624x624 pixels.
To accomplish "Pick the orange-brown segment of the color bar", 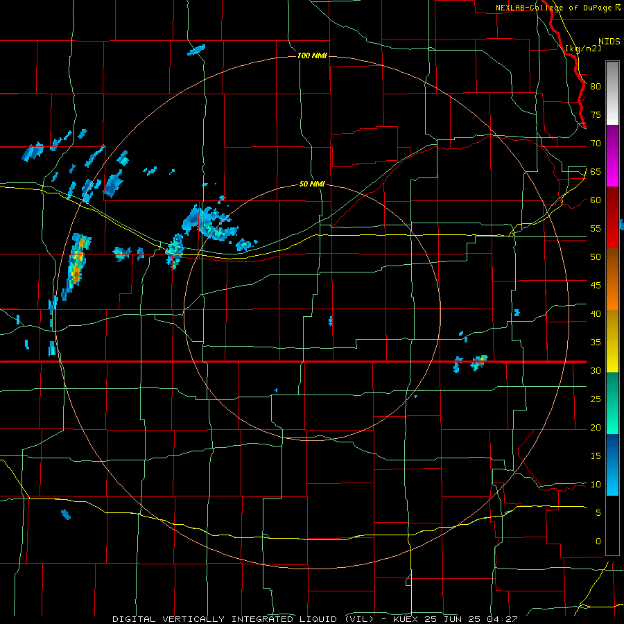I will (612, 279).
